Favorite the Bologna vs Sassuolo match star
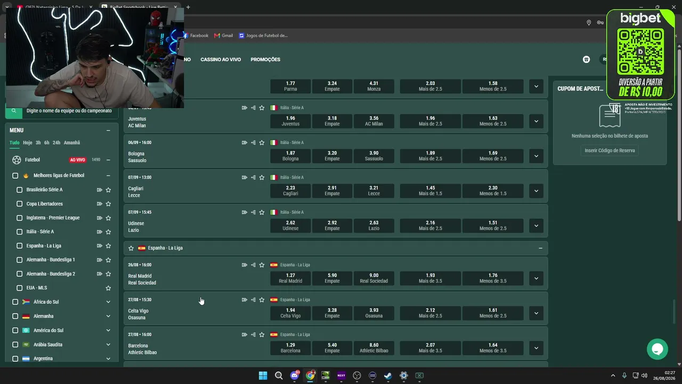The image size is (682, 384). pos(262,142)
